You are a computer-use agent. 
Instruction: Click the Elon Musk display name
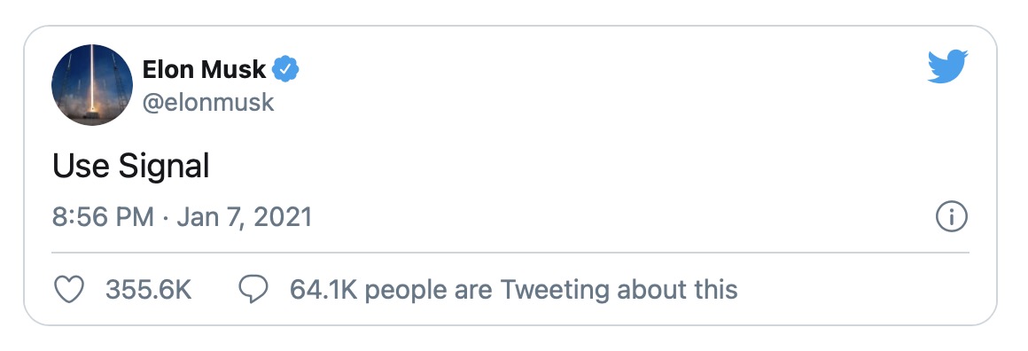(205, 69)
